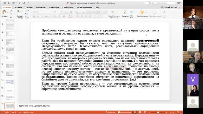Switch to the Анимации tab
Screen dimensions: 203x114
(x=54, y=7)
